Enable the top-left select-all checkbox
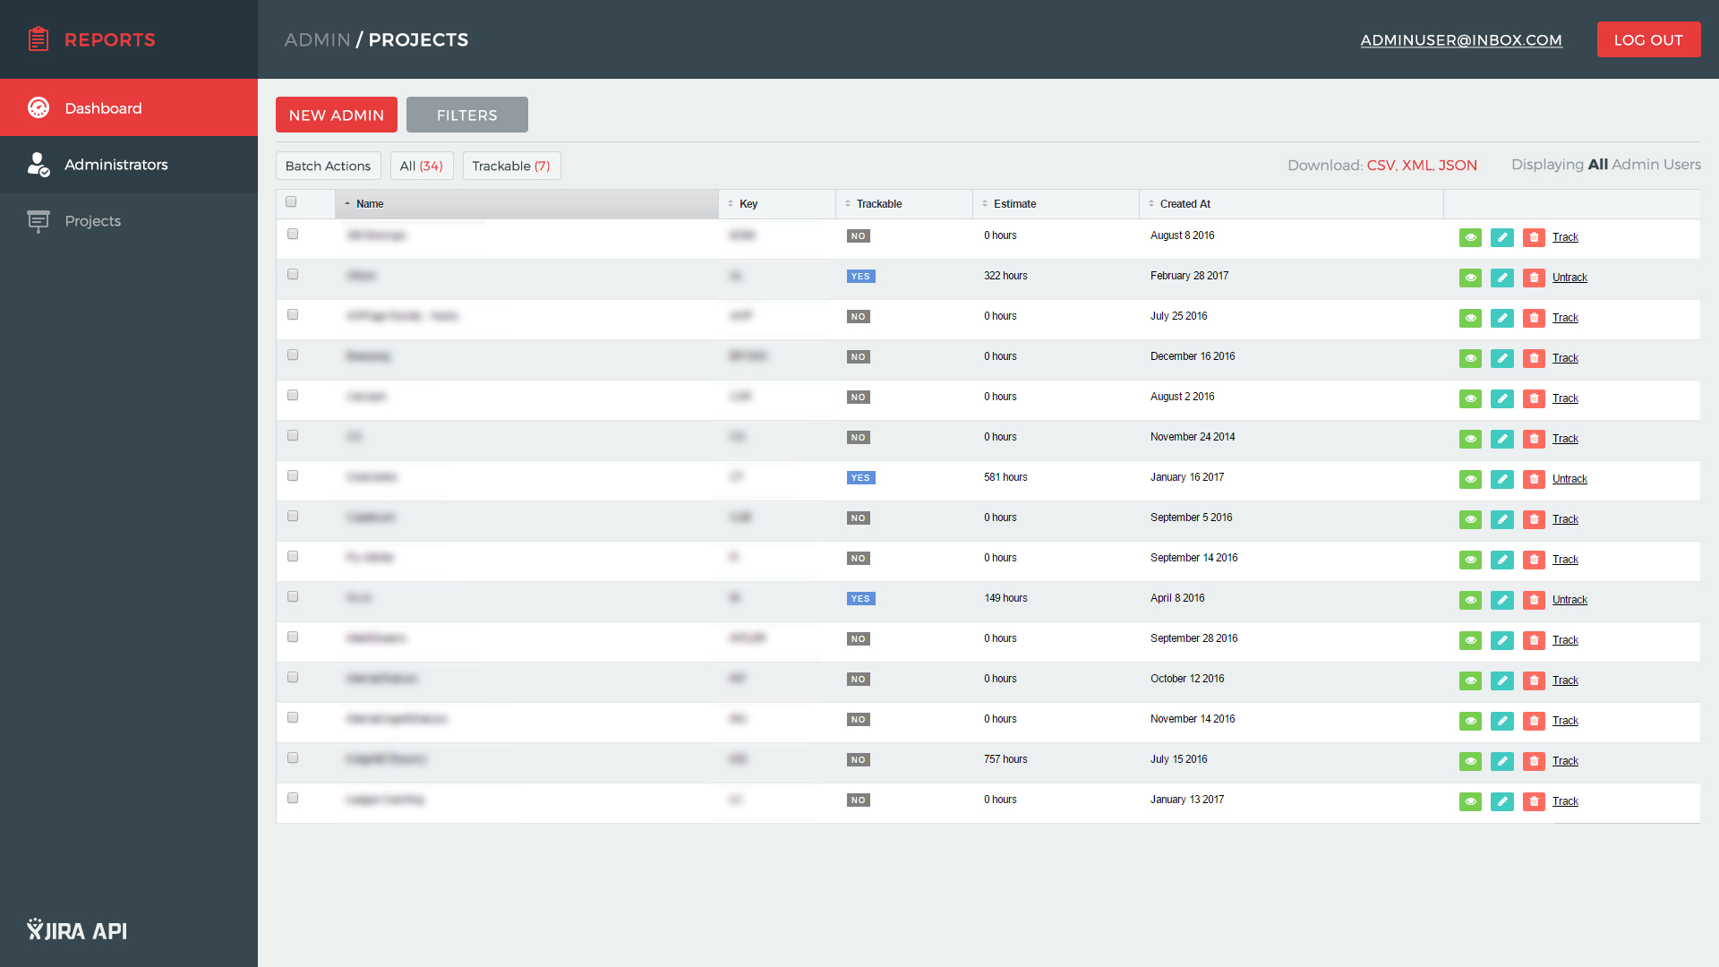This screenshot has width=1719, height=967. [x=292, y=201]
